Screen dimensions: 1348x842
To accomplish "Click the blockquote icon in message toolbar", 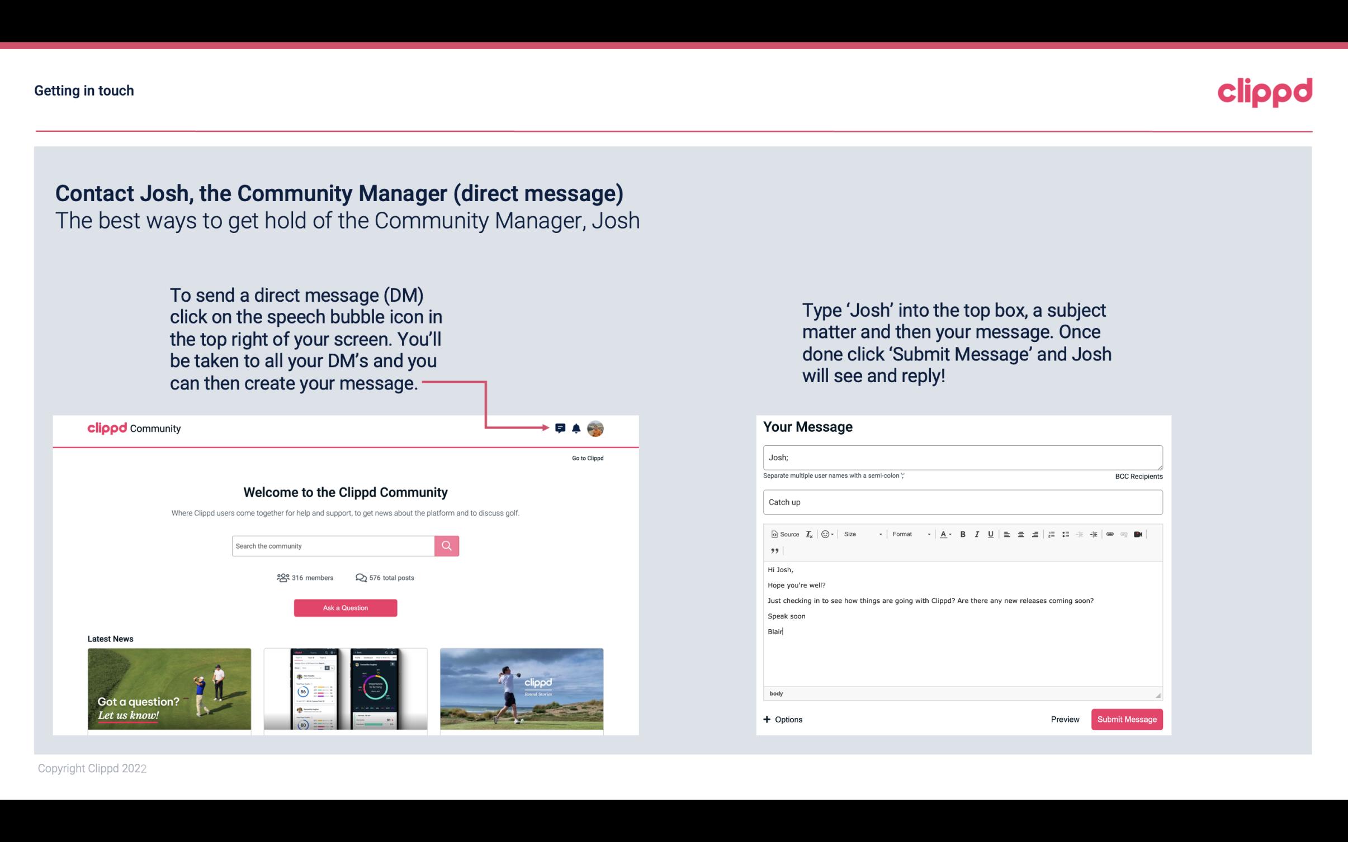I will pos(773,550).
